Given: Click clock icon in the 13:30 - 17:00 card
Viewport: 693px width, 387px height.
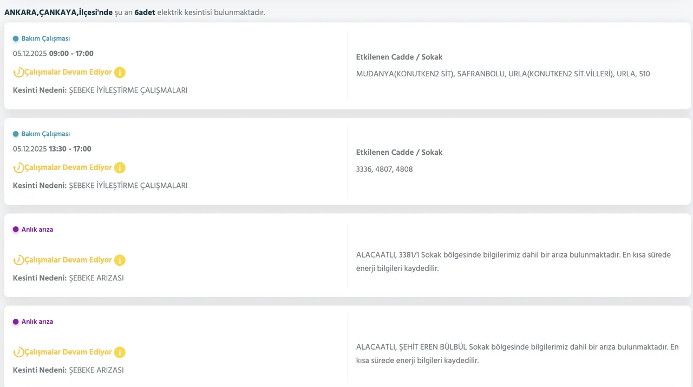Looking at the screenshot, I should (x=18, y=168).
